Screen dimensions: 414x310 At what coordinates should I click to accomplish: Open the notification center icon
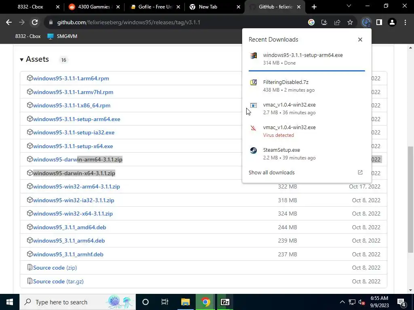pos(401,302)
